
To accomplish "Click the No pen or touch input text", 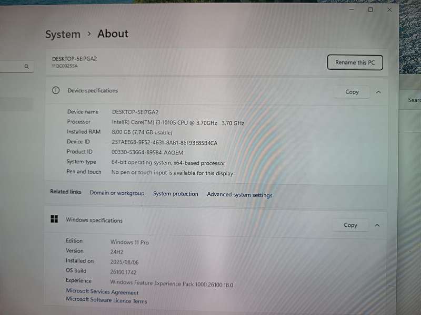I will tap(172, 173).
